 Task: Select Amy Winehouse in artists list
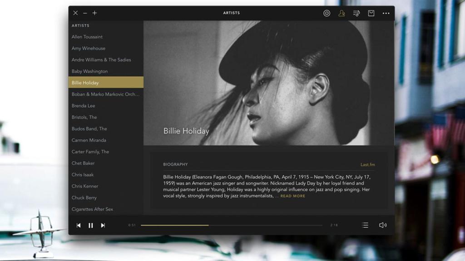click(x=88, y=48)
